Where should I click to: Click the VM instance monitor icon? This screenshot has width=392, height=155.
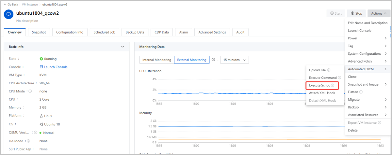(8, 14)
